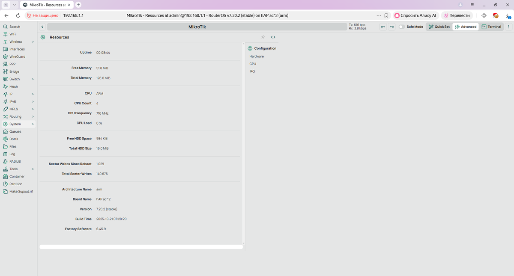Viewport: 514px width, 276px height.
Task: Open the Dot1X section
Action: point(14,139)
